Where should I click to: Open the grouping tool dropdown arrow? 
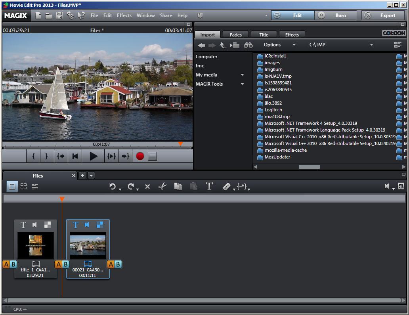[x=249, y=189]
